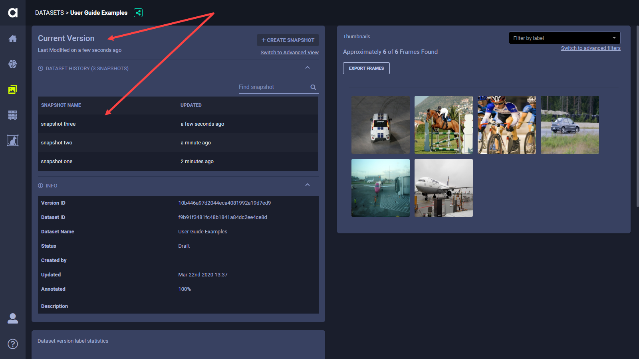Click the Export Frames button
639x359 pixels.
pyautogui.click(x=366, y=68)
